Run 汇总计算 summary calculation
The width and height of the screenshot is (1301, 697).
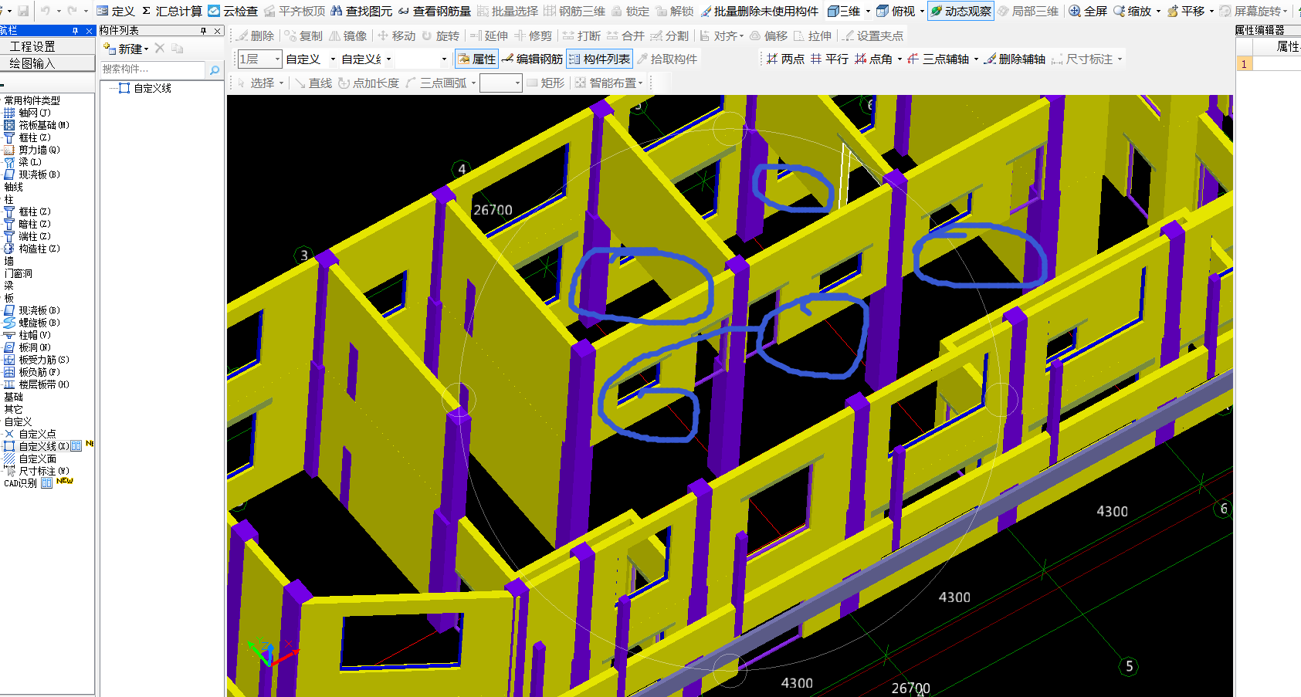coord(171,11)
